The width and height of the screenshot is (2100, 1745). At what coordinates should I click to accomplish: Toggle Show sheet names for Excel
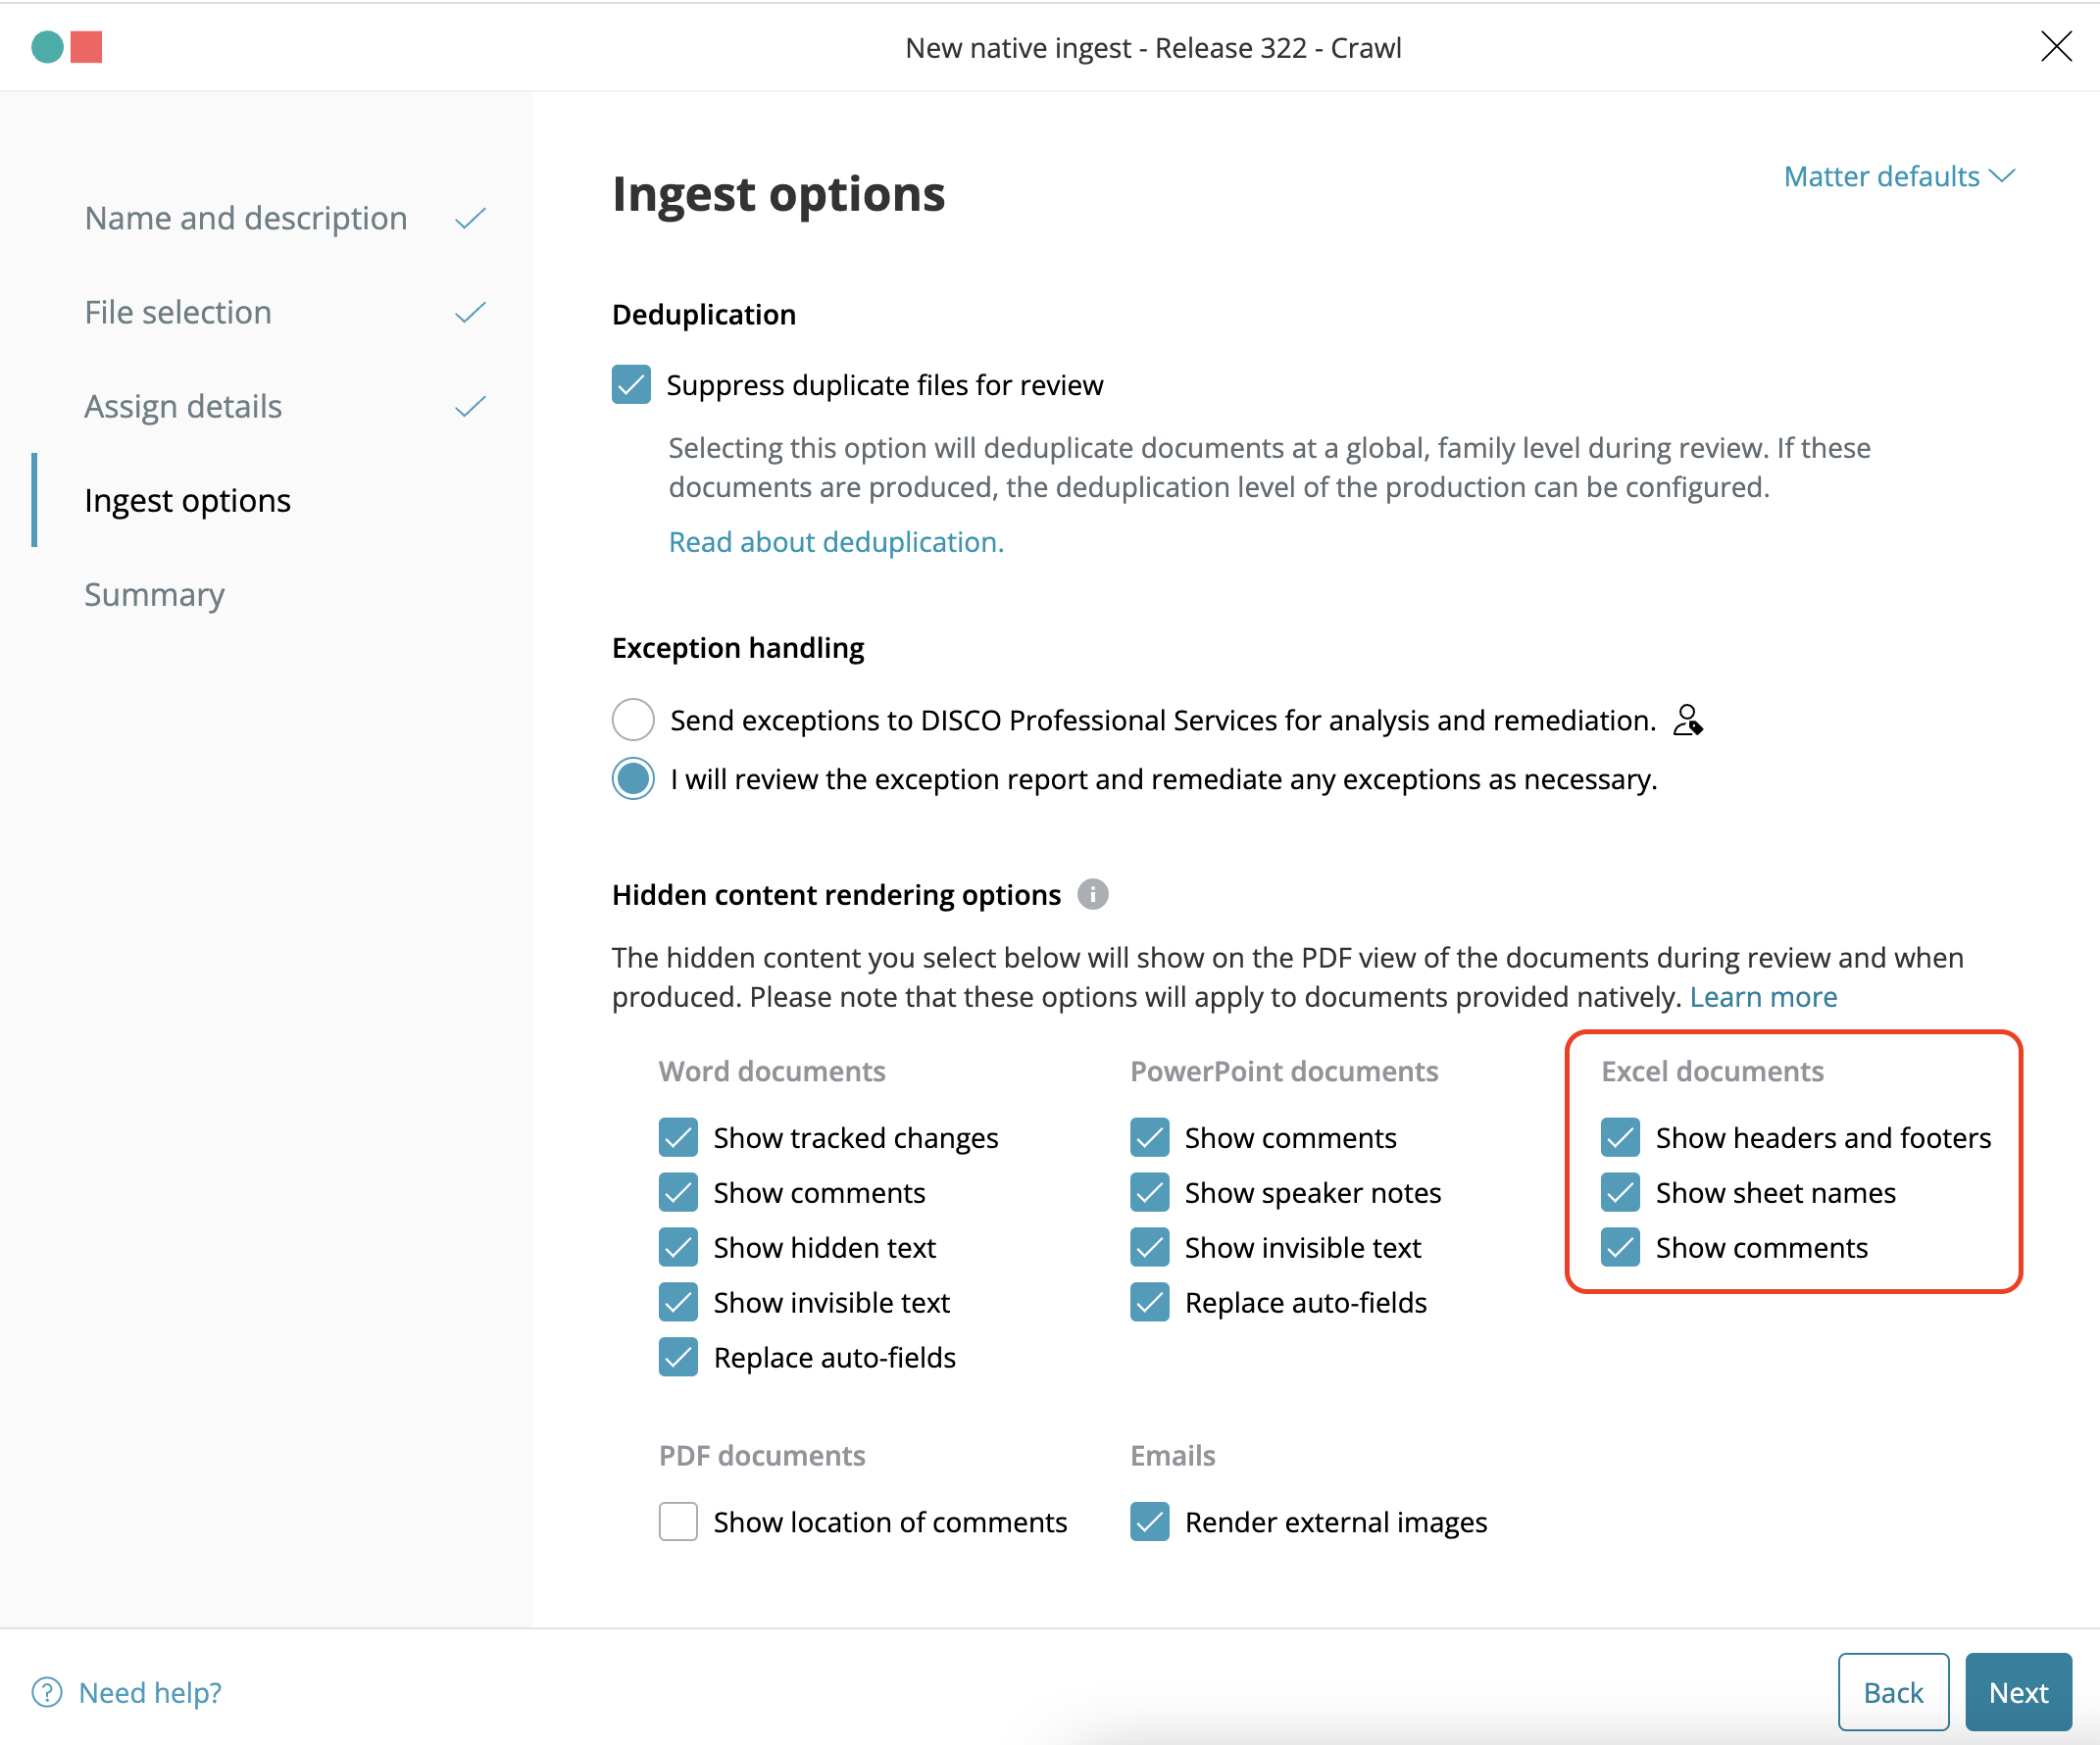[1620, 1192]
